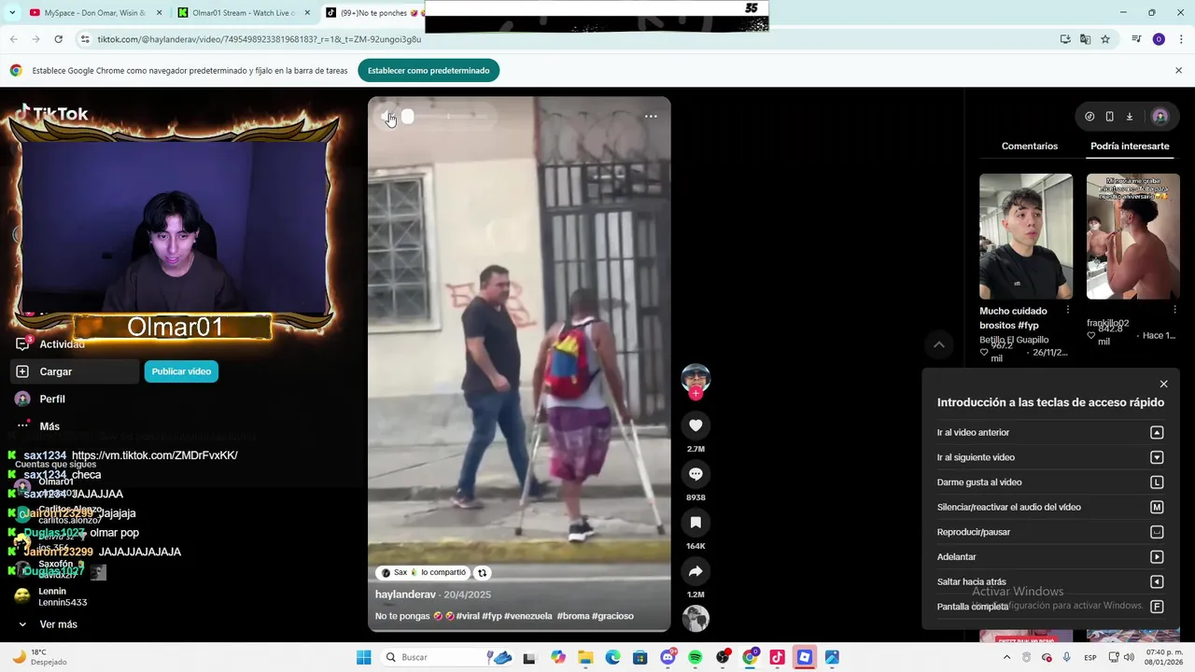Image resolution: width=1195 pixels, height=672 pixels.
Task: Dismiss the Chrome default browser banner
Action: (1178, 70)
